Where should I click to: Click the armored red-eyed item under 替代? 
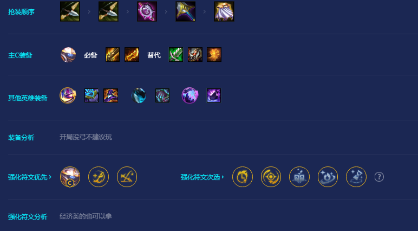(x=195, y=55)
